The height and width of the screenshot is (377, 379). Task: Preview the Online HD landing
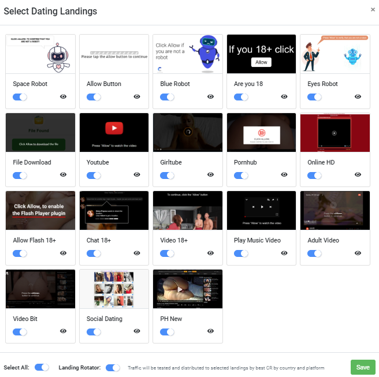click(x=358, y=175)
